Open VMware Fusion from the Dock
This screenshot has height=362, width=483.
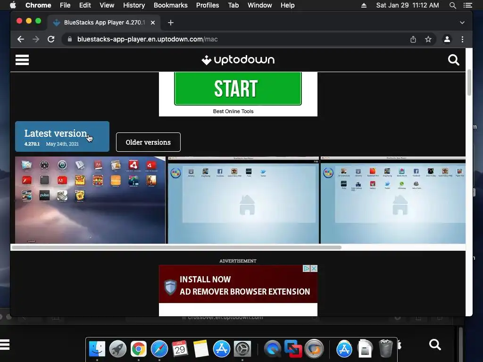point(293,349)
